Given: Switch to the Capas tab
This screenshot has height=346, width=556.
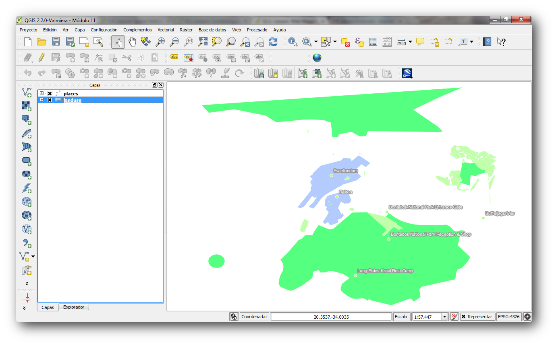Looking at the screenshot, I should tap(48, 307).
